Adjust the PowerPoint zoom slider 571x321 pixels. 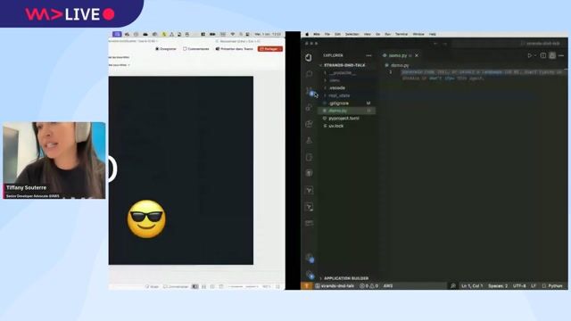(244, 287)
